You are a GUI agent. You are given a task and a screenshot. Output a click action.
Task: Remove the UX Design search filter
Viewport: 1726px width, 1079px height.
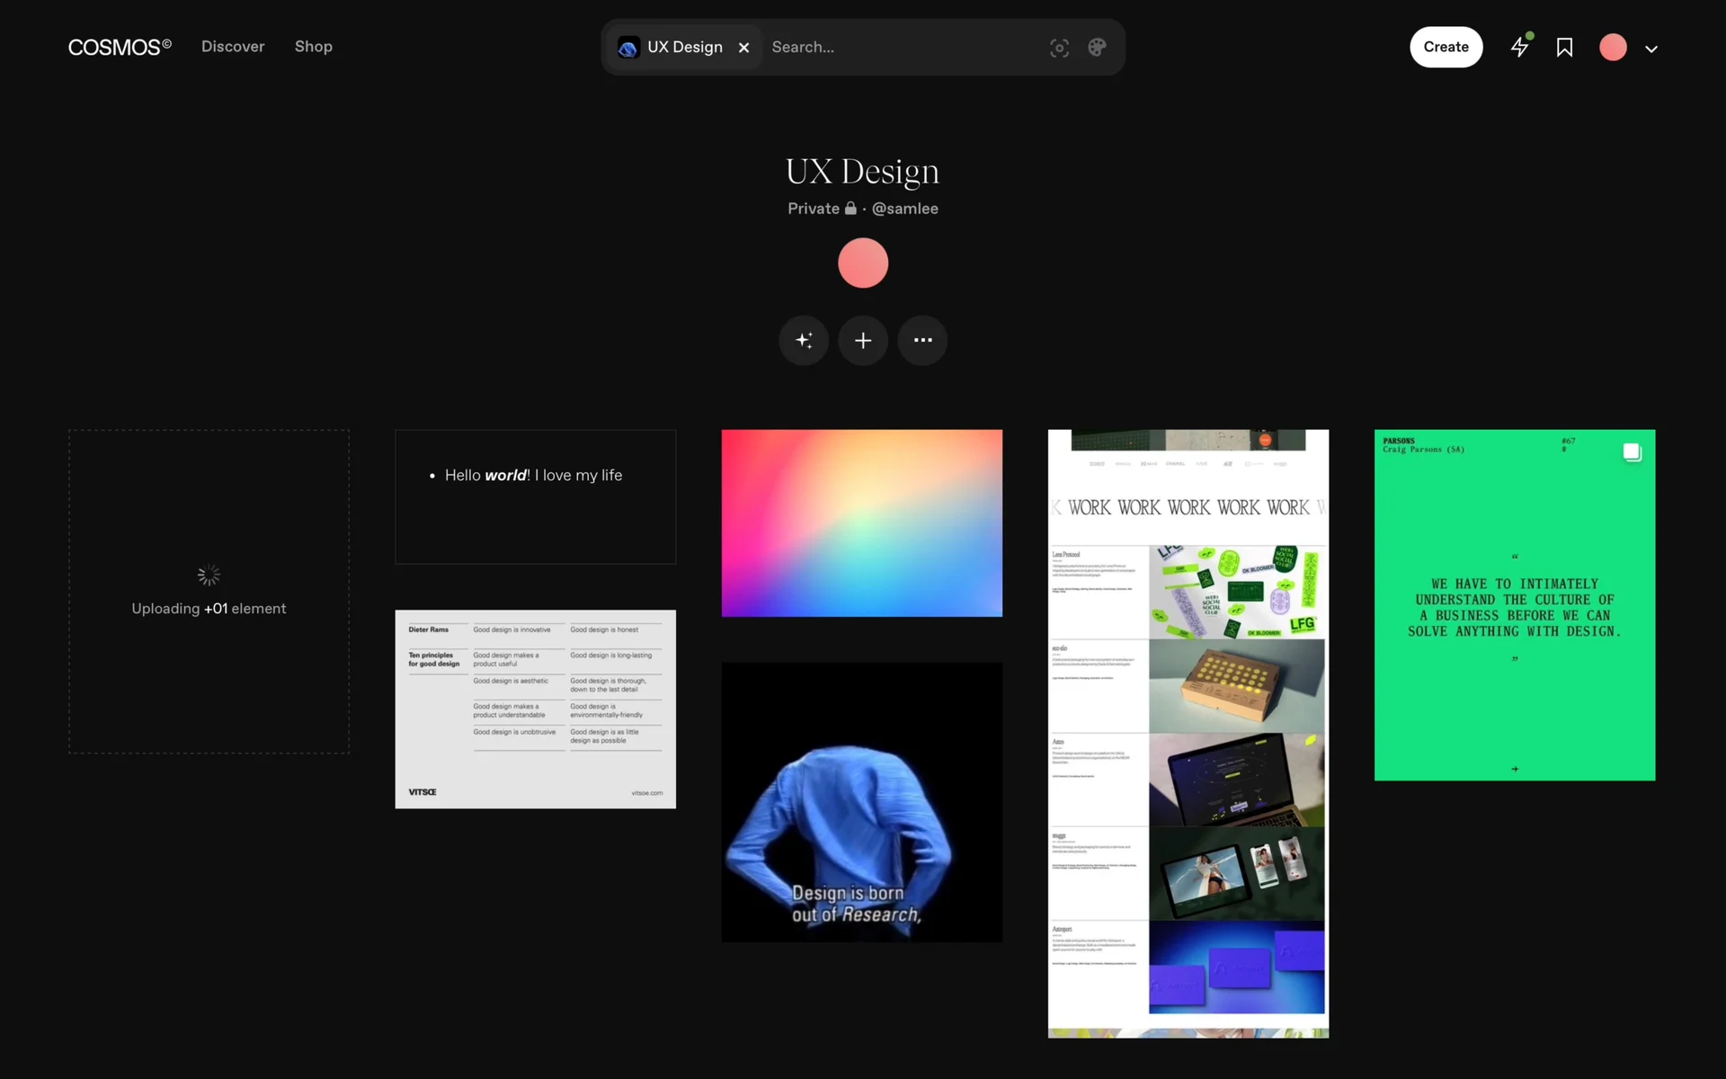[x=743, y=48]
